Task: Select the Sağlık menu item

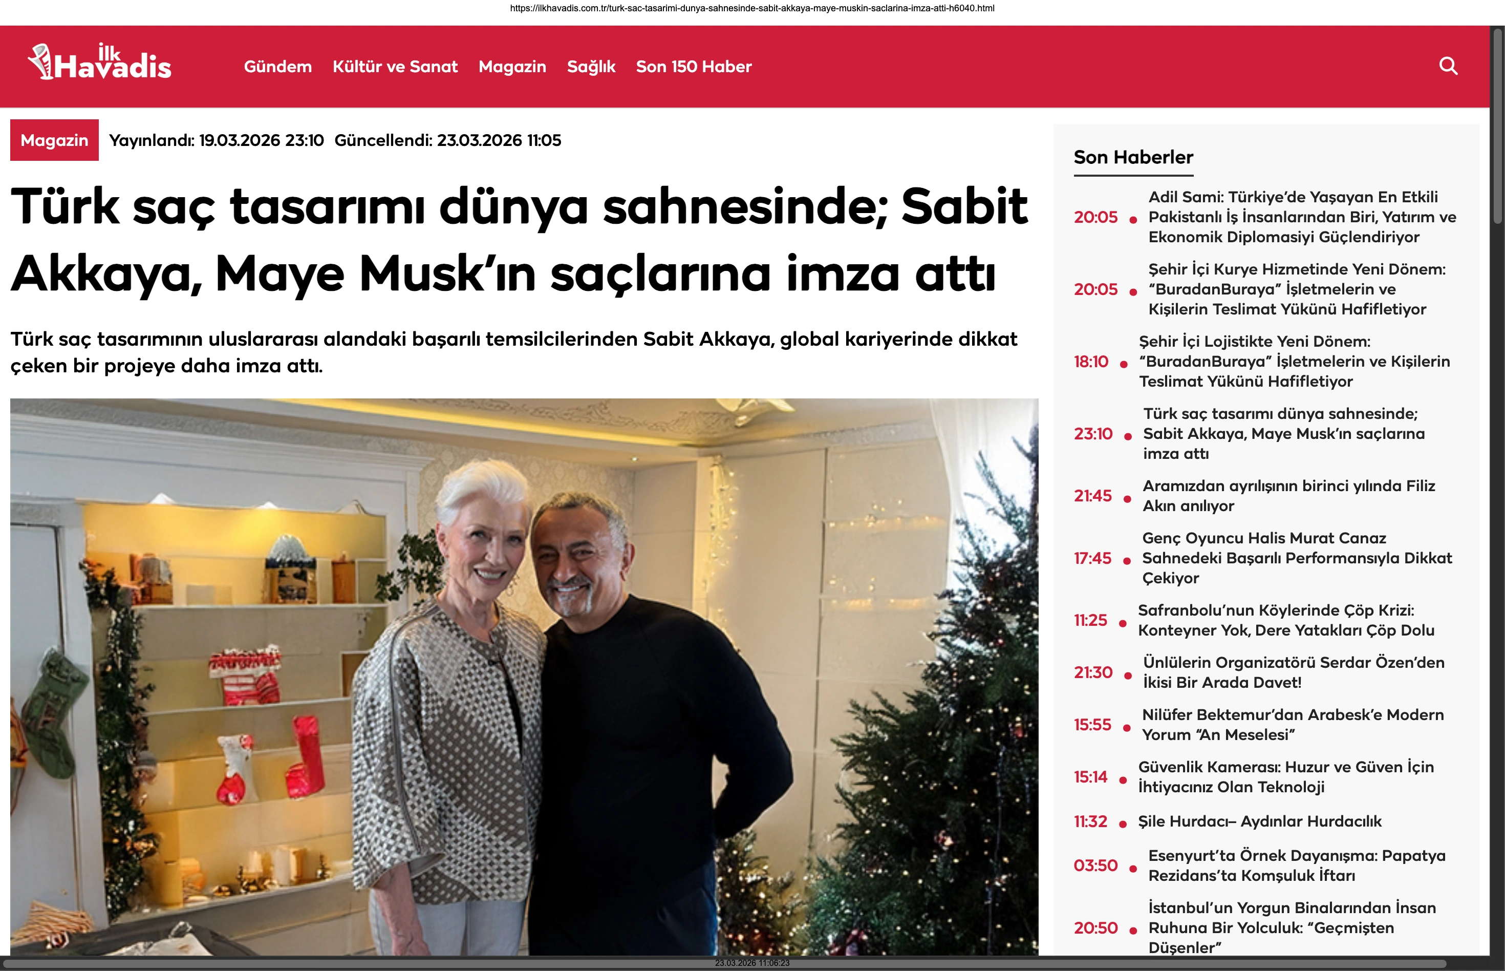Action: click(591, 66)
